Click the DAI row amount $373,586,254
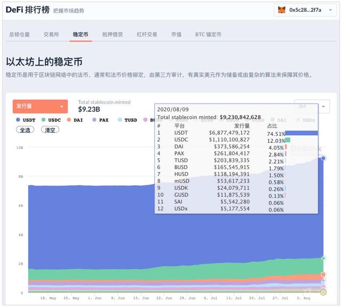The image size is (341, 307). tap(232, 147)
